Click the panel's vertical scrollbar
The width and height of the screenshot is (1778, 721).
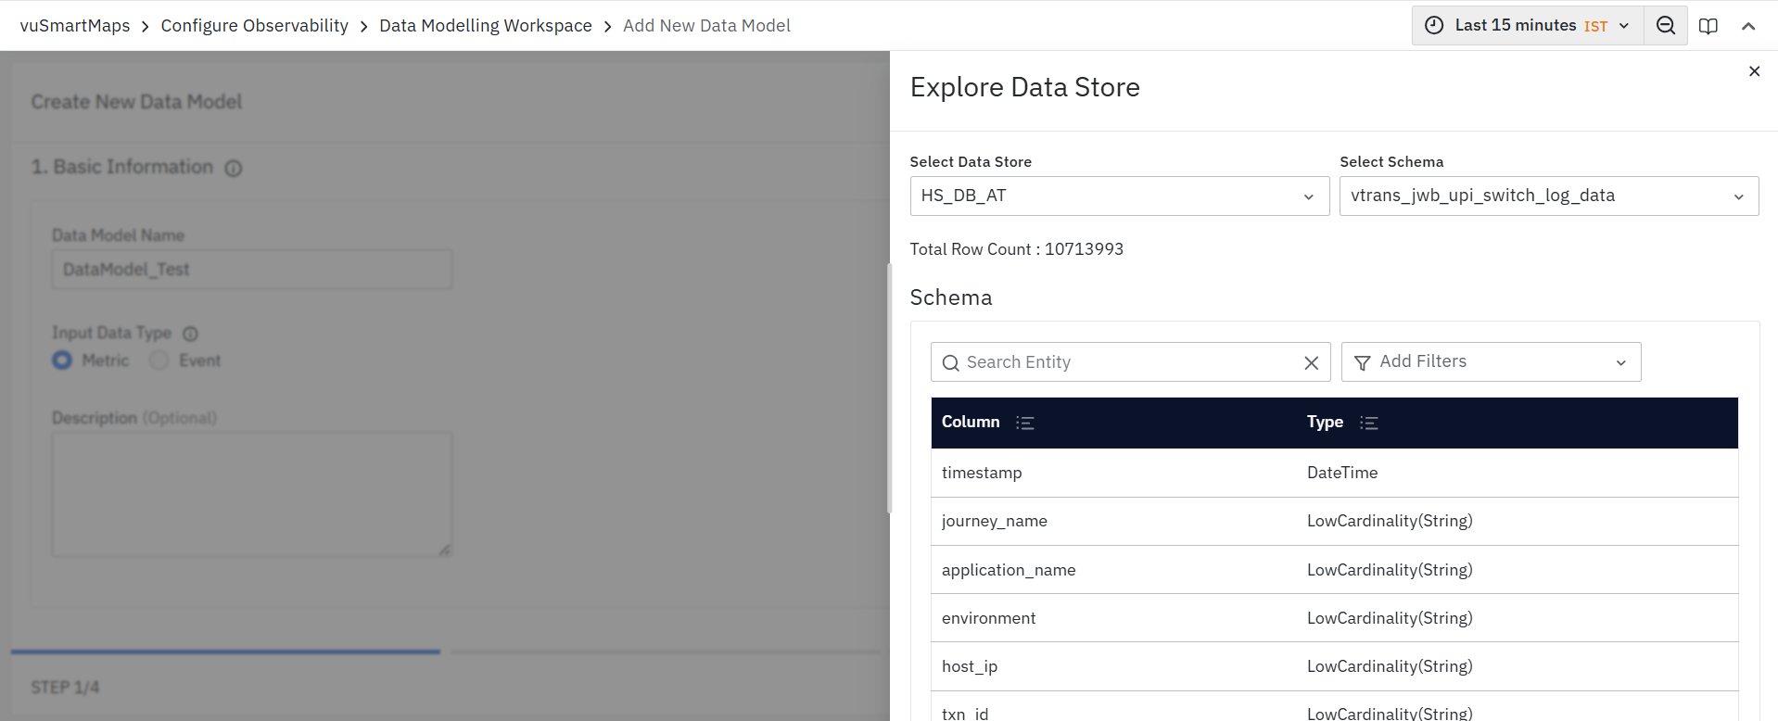[889, 389]
